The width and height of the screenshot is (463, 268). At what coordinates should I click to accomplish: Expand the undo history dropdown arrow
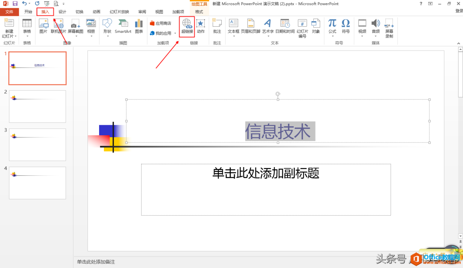coord(30,3)
